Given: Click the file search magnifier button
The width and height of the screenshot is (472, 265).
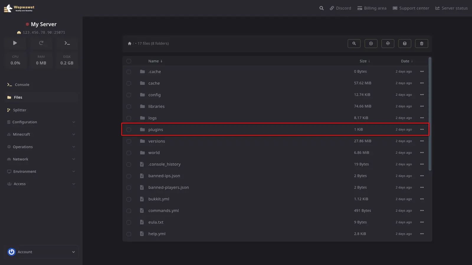Looking at the screenshot, I should (x=354, y=44).
